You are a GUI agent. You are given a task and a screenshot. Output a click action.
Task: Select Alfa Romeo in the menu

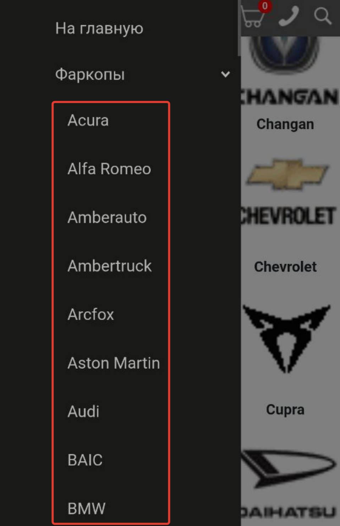pyautogui.click(x=109, y=169)
